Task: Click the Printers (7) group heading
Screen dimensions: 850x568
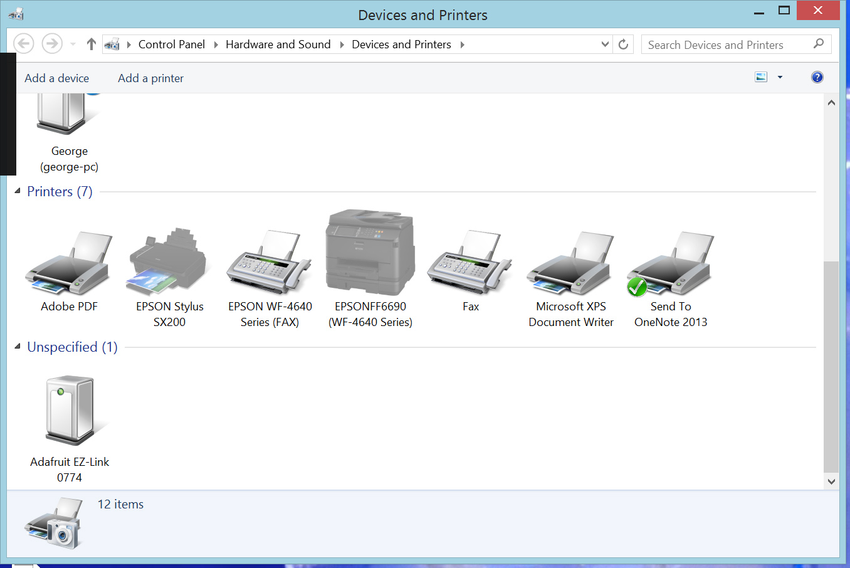Action: click(x=60, y=191)
